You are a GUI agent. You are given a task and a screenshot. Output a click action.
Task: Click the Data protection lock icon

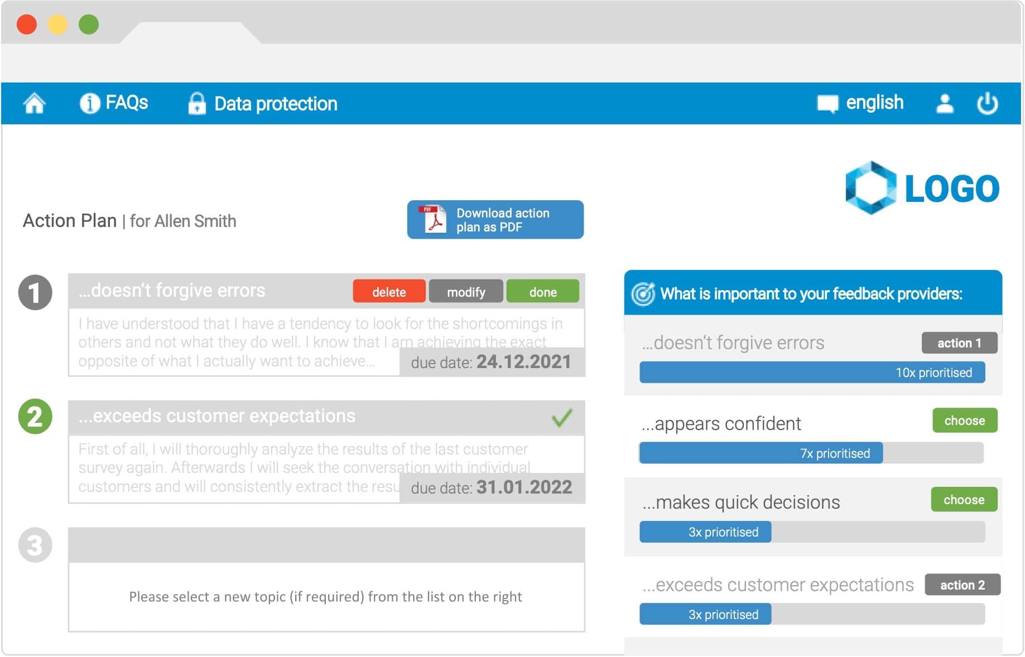[196, 103]
